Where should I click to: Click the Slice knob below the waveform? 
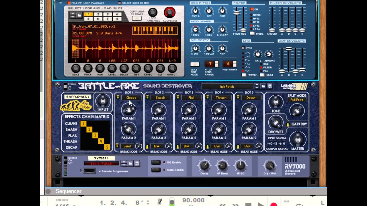click(76, 68)
